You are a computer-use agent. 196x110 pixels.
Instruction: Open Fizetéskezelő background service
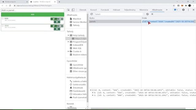(x=77, y=91)
